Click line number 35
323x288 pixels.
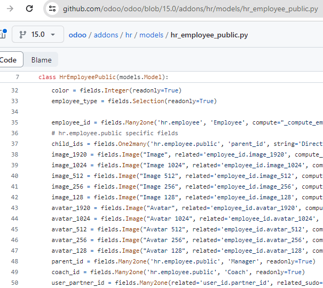click(x=14, y=122)
